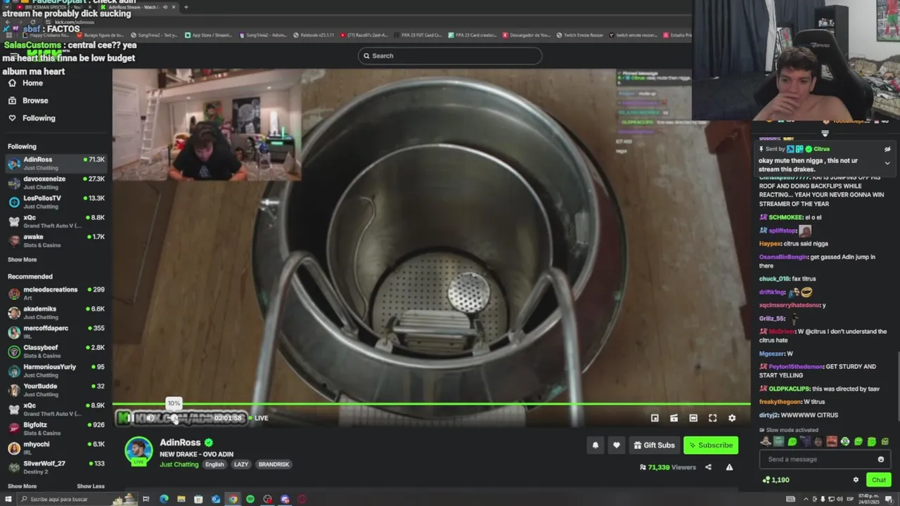The height and width of the screenshot is (506, 900).
Task: Open mcleodscreations recommended channel
Action: tap(56, 293)
